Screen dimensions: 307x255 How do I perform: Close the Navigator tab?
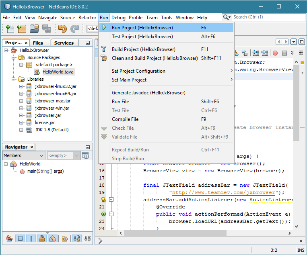(32, 147)
